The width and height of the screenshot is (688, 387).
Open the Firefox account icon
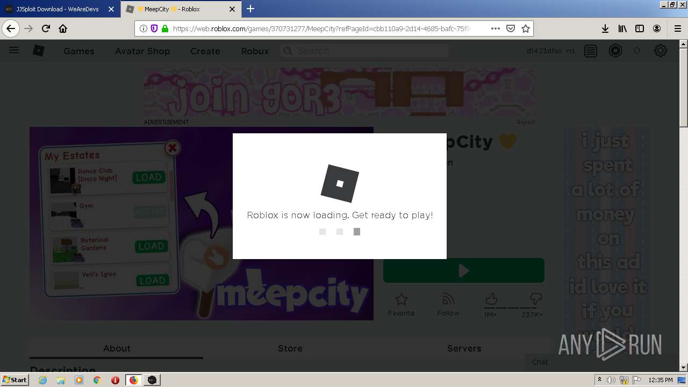coord(657,28)
